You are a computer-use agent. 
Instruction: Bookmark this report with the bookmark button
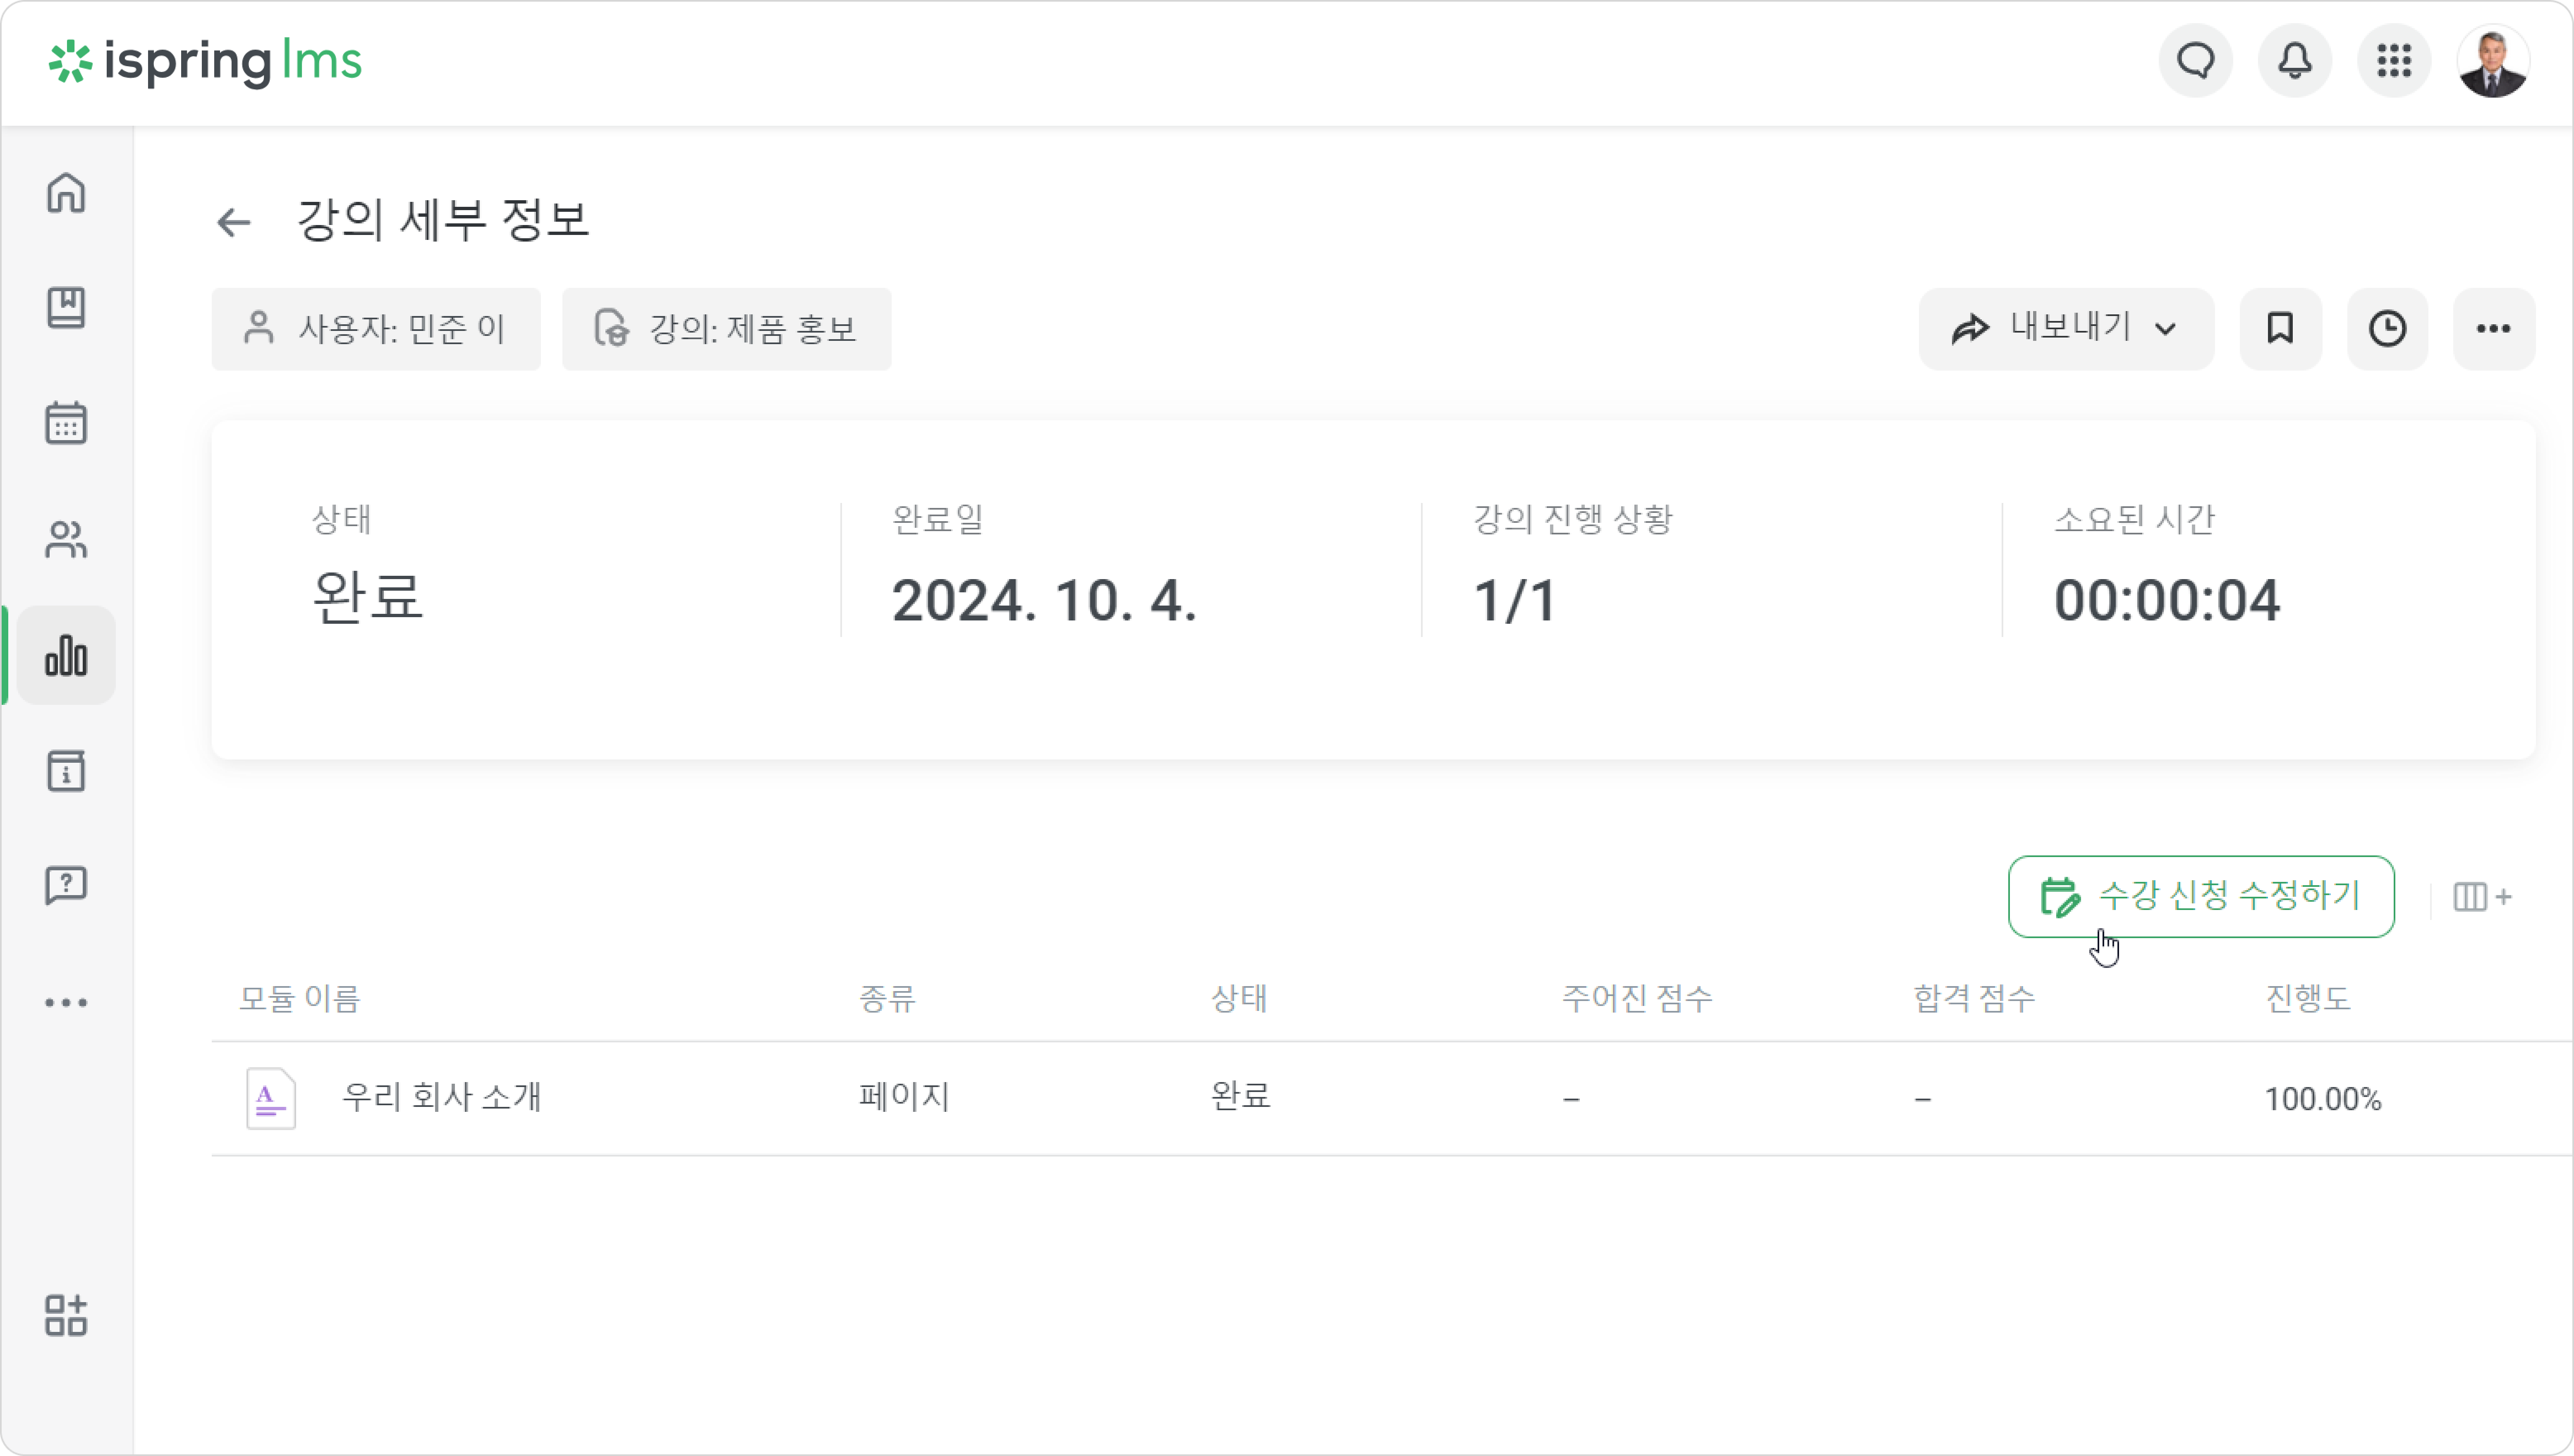[2279, 329]
